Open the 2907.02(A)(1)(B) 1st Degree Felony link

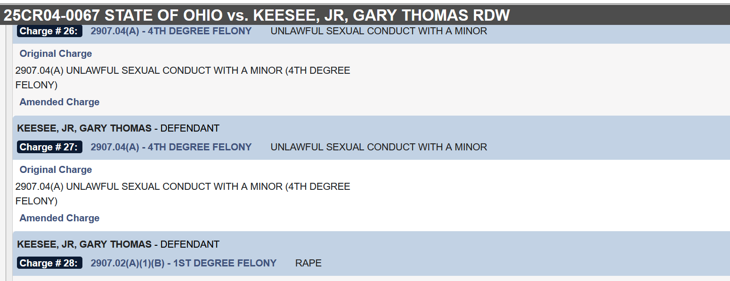[183, 263]
